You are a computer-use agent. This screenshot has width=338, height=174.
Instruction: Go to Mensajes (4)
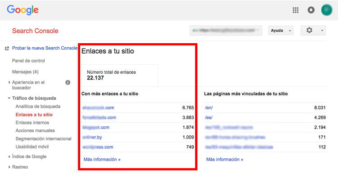(25, 72)
